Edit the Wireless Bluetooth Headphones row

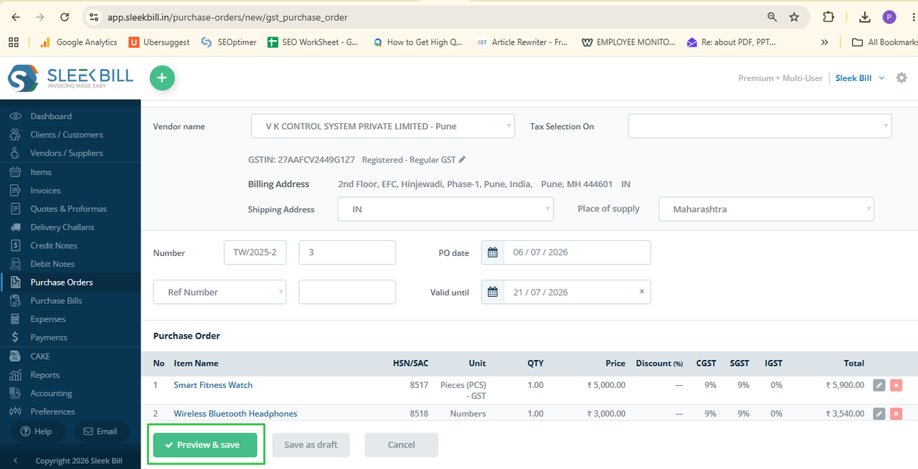(879, 414)
